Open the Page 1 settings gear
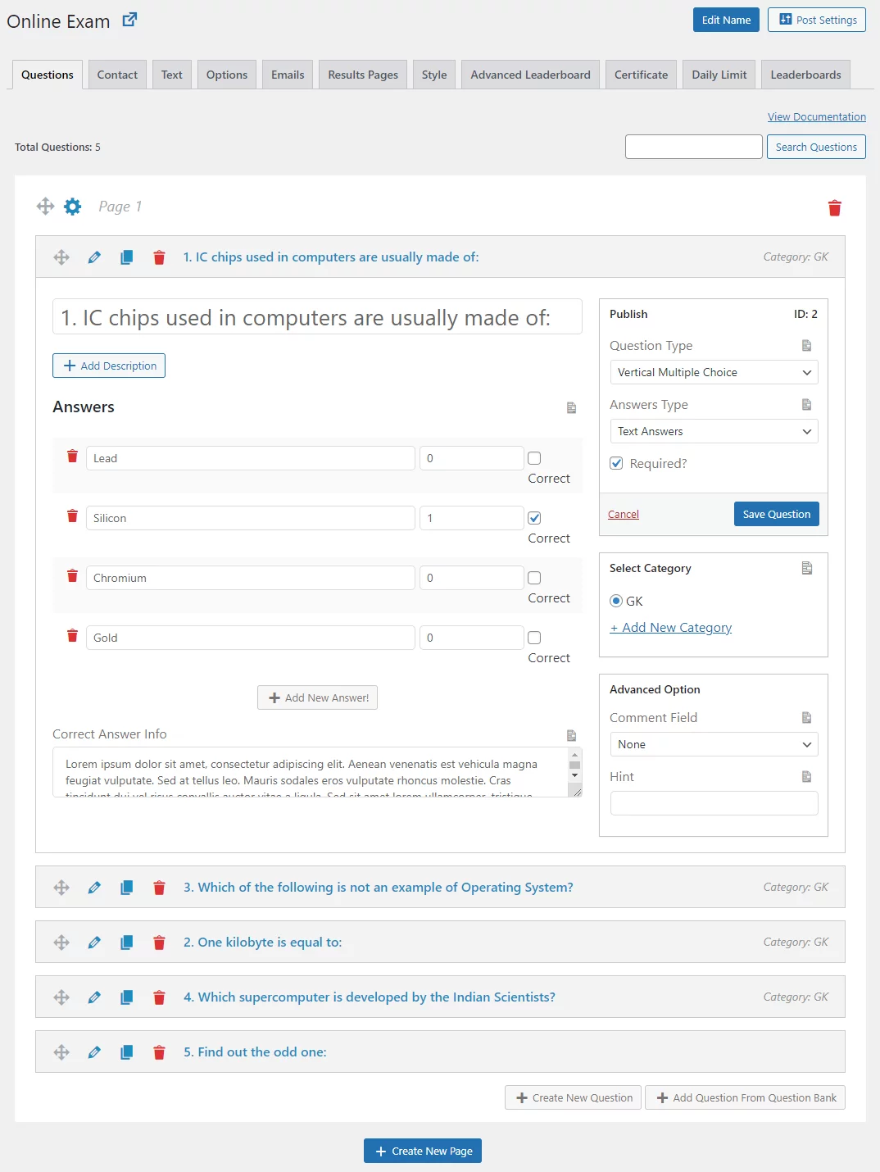 tap(72, 207)
